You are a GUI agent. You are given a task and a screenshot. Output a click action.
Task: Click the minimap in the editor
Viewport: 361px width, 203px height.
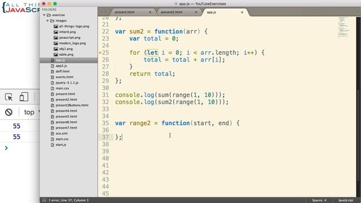point(344,27)
